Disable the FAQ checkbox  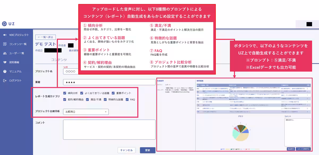(127, 100)
